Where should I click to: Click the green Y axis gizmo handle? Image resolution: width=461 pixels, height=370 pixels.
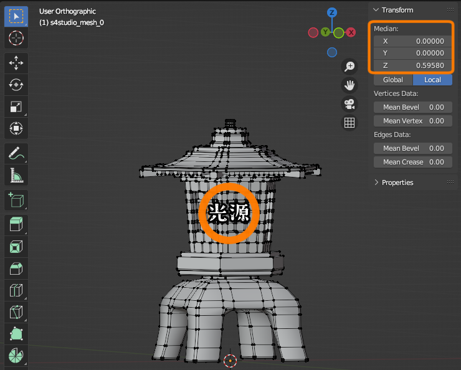point(325,32)
